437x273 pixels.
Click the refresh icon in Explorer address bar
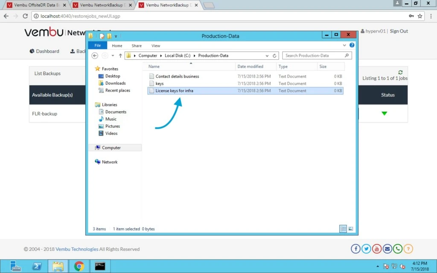pos(274,56)
